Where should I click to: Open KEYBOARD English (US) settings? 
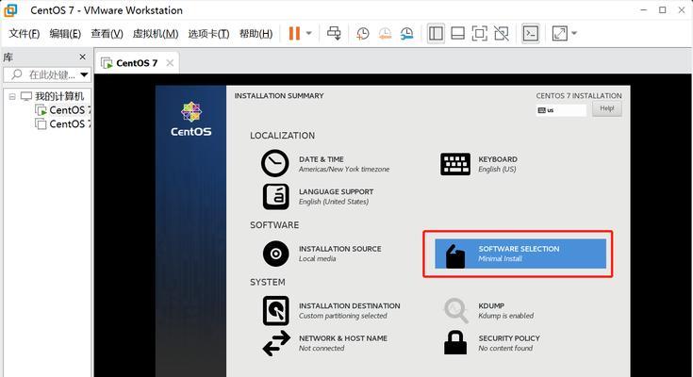click(x=498, y=164)
